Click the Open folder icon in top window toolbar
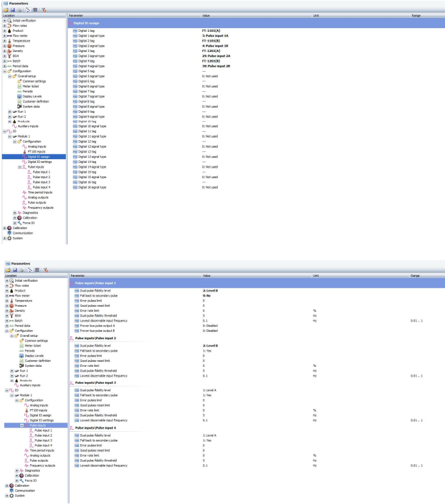 click(x=6, y=10)
